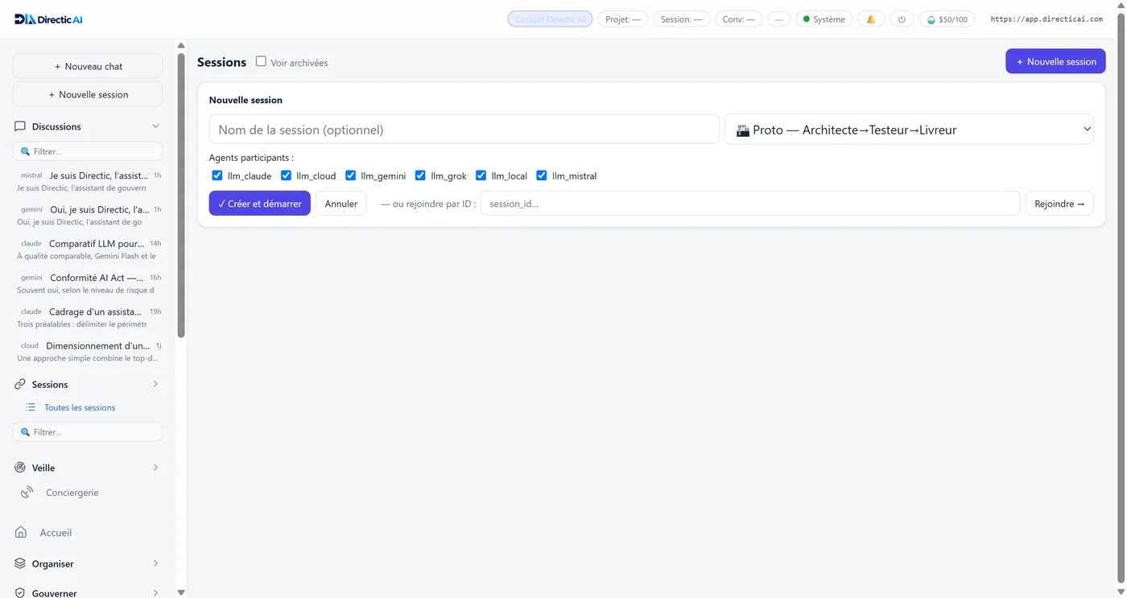Click the Rejoindre → button
This screenshot has height=598, width=1127.
[1059, 204]
